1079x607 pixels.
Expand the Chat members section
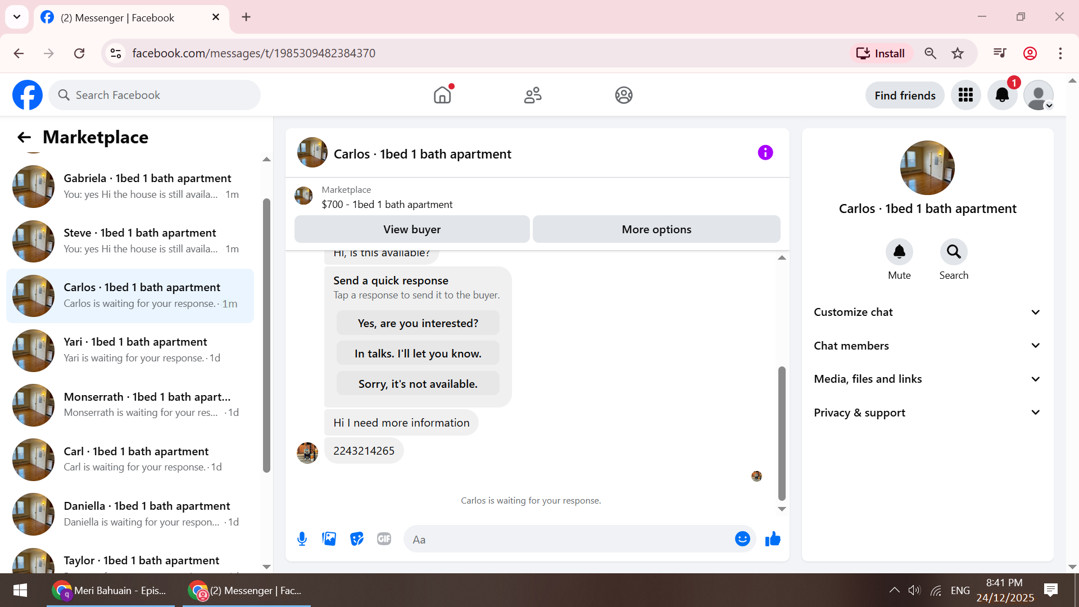tap(927, 346)
